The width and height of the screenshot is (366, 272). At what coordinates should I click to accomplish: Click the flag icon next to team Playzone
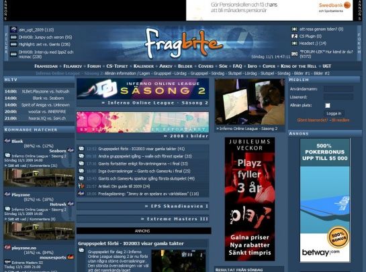[7, 194]
